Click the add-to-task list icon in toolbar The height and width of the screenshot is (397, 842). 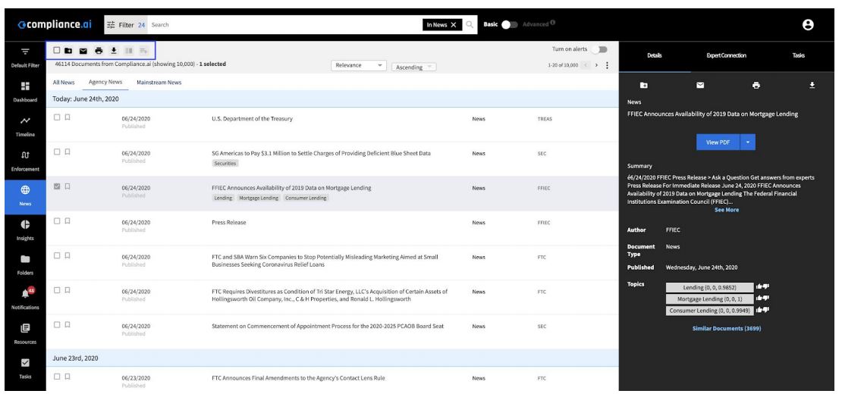143,51
